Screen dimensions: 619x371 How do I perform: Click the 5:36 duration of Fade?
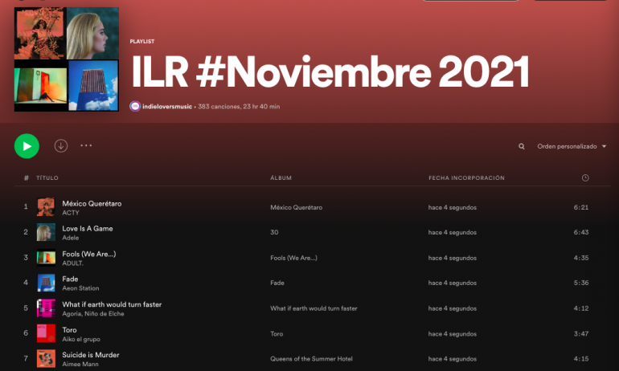pyautogui.click(x=581, y=283)
